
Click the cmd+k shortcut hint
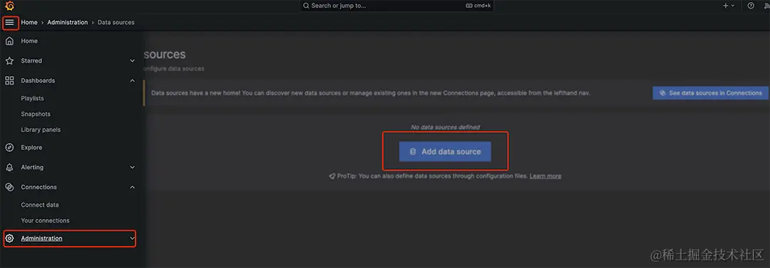(478, 6)
